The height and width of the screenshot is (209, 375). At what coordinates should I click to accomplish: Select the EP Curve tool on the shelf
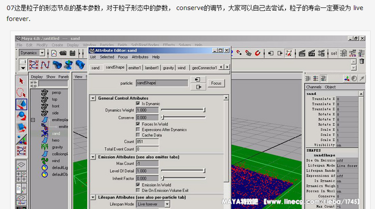[x=45, y=65]
